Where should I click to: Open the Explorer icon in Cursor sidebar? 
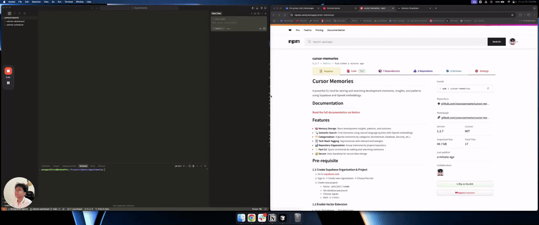9,13
